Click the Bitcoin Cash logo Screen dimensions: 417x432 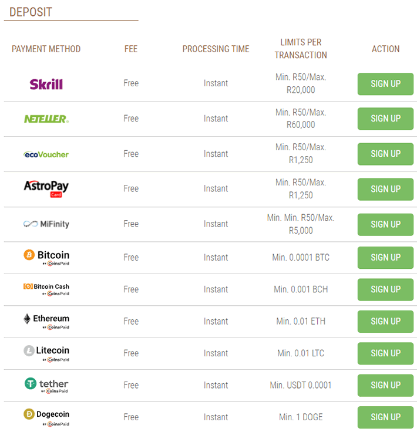click(x=46, y=289)
